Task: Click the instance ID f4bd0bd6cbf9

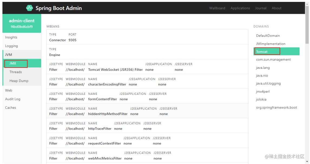Action: click(x=22, y=27)
